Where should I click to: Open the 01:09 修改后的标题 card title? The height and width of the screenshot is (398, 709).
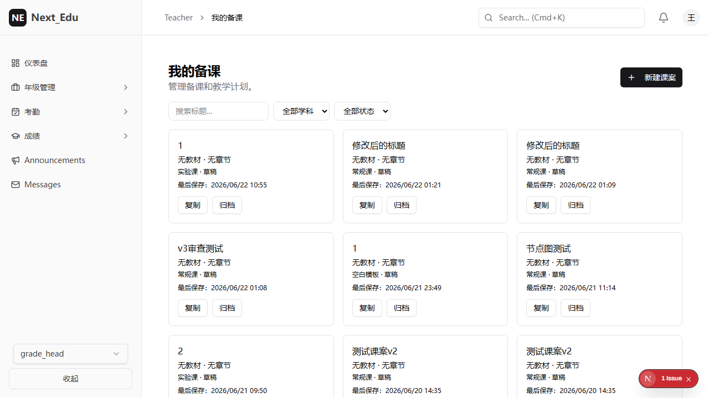click(x=553, y=146)
